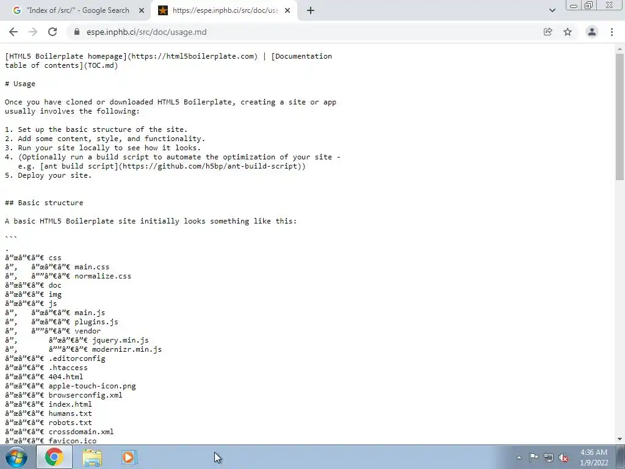Close the Google Search tab

click(142, 10)
